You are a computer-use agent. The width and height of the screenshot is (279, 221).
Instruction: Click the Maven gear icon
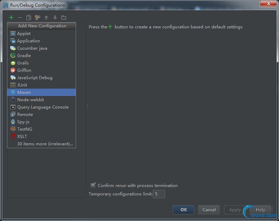coord(13,92)
